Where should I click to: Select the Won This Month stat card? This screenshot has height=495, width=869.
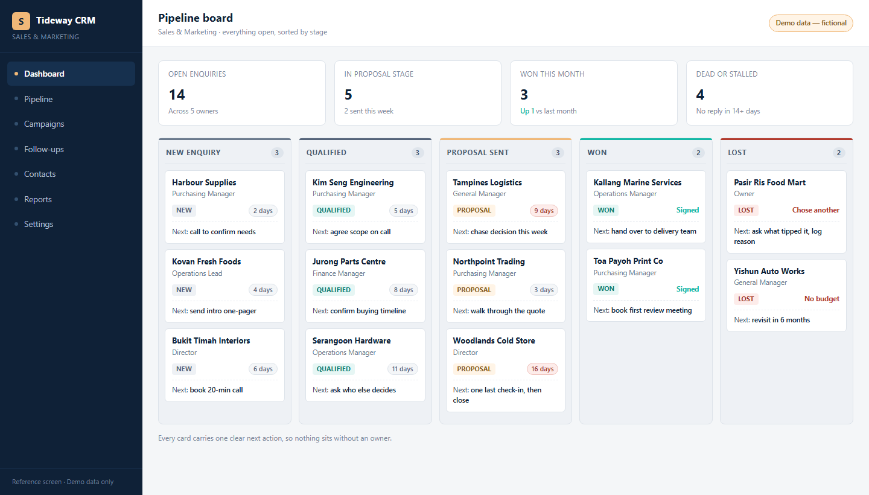594,93
